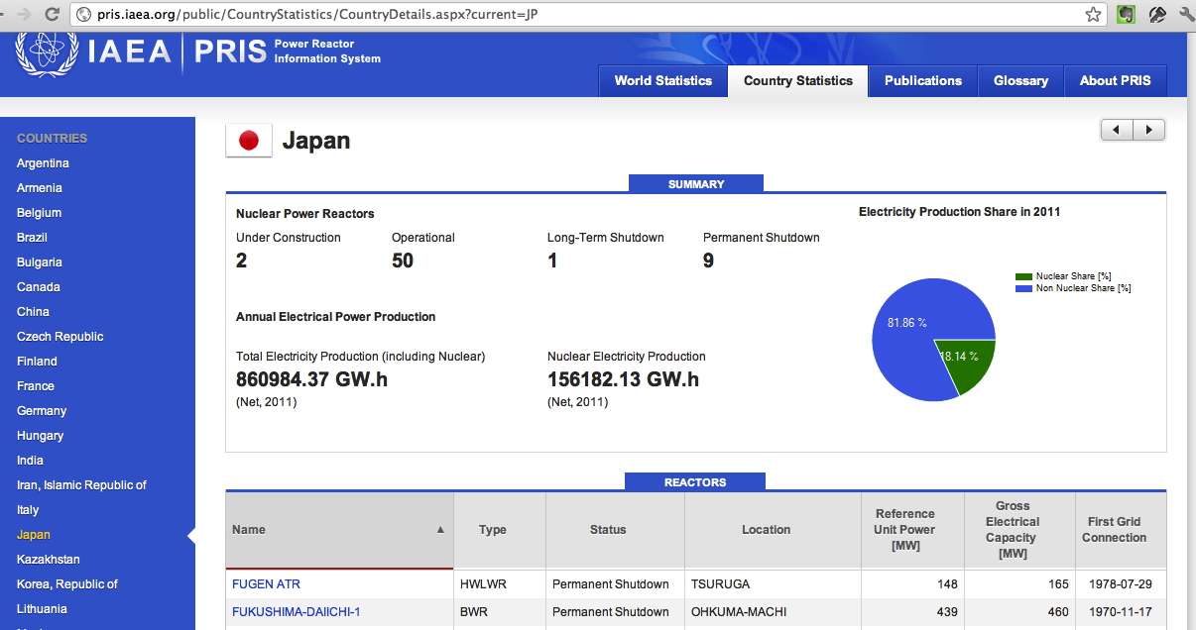1196x630 pixels.
Task: Click the blue Non Nuclear Share legend swatch
Action: (x=1024, y=288)
